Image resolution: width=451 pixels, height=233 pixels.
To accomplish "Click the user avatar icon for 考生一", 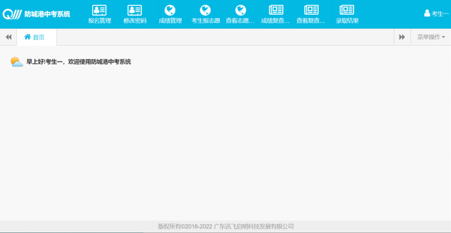I will pos(427,14).
